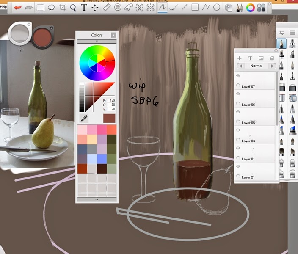
Task: Click the circle button beside Layer 01
Action: point(238,158)
